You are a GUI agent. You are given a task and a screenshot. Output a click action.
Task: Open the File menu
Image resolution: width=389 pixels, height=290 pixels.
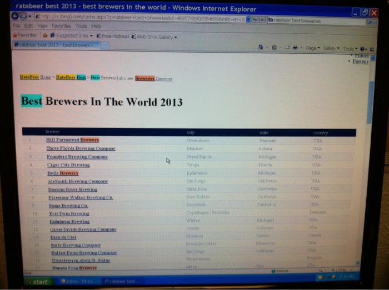(16, 26)
